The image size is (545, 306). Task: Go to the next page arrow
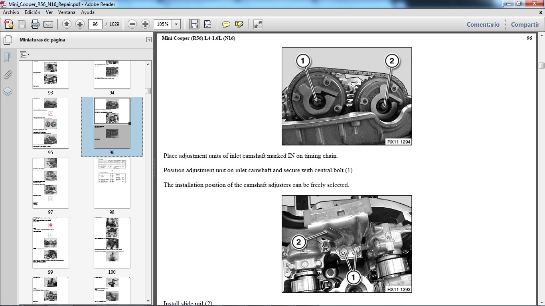(80, 24)
